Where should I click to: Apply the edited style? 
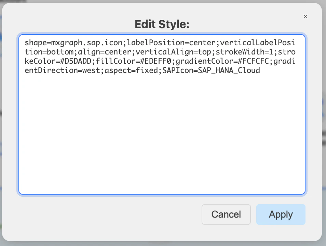click(281, 214)
